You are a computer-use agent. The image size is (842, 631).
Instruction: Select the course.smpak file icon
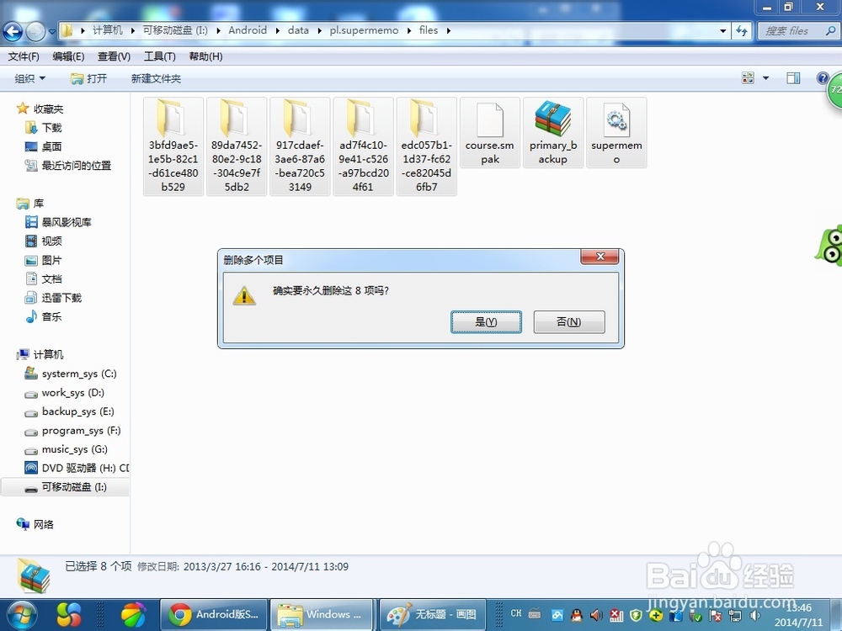(490, 119)
